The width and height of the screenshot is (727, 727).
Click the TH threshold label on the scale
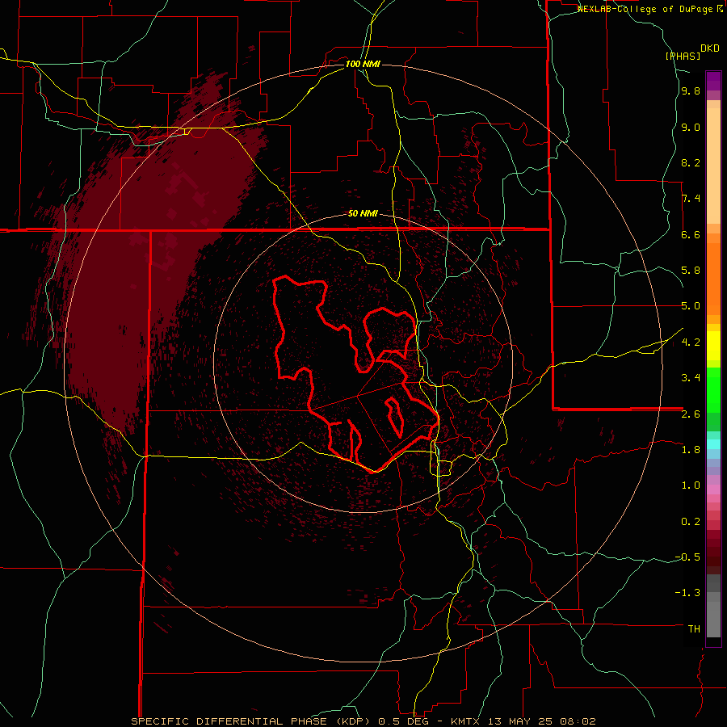click(694, 629)
